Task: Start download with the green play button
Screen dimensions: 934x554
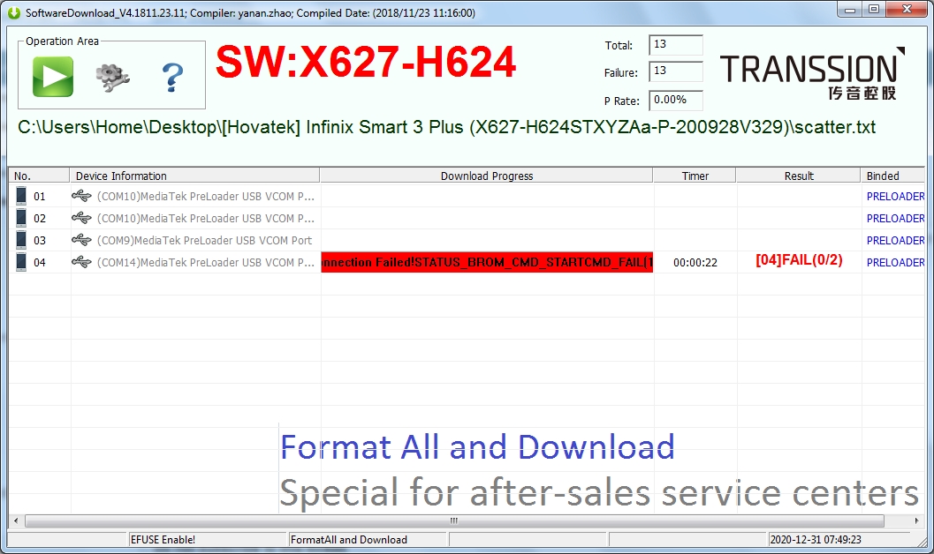Action: (x=53, y=76)
